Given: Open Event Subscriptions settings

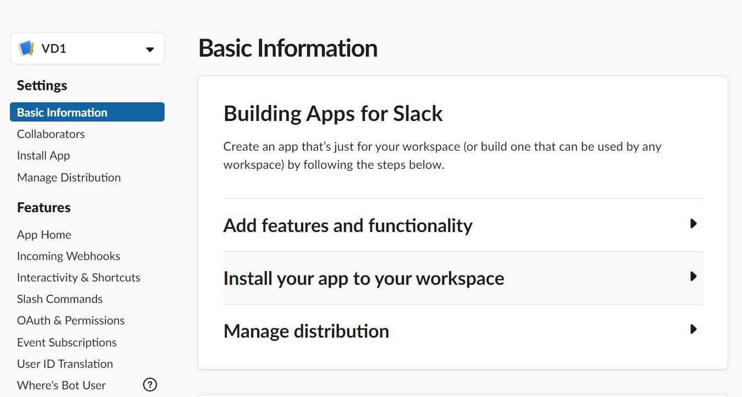Looking at the screenshot, I should (67, 343).
